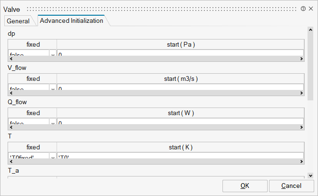The image size is (318, 196).
Task: Open the help question-mark icon
Action: click(303, 9)
